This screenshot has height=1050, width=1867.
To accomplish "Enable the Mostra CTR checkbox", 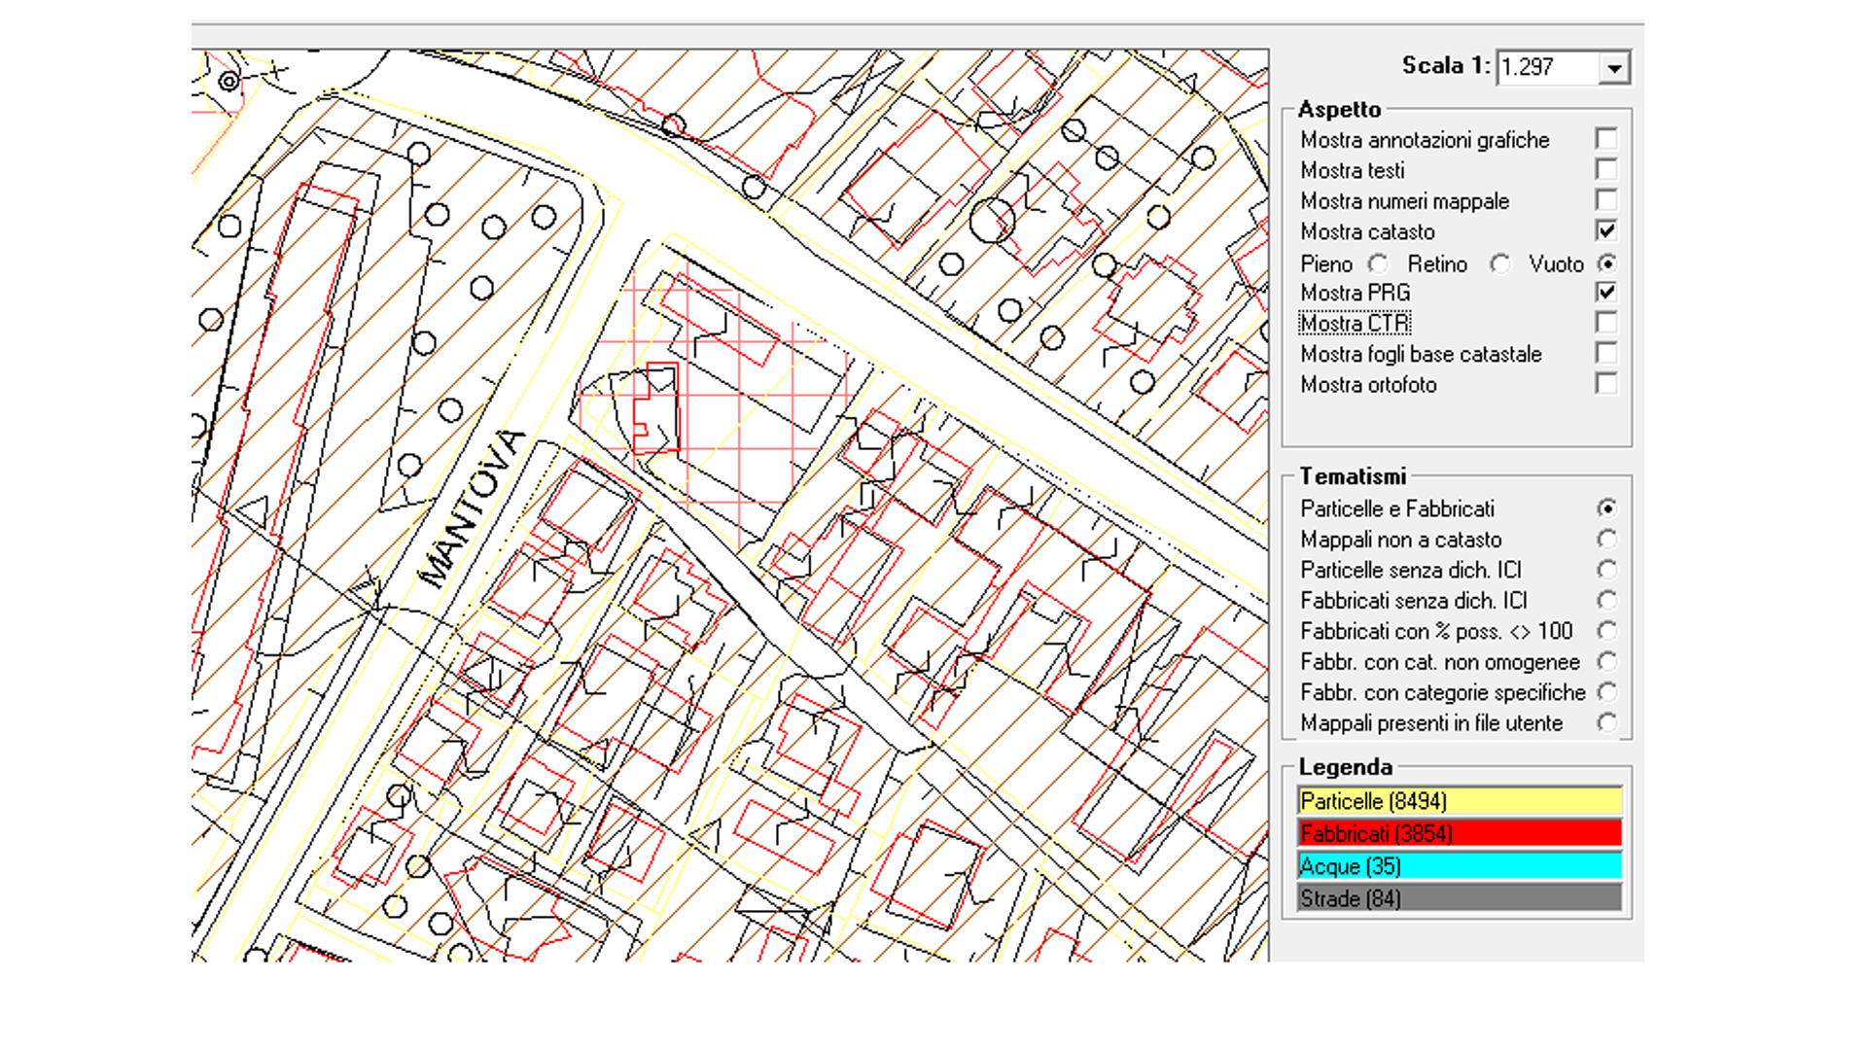I will 1606,323.
